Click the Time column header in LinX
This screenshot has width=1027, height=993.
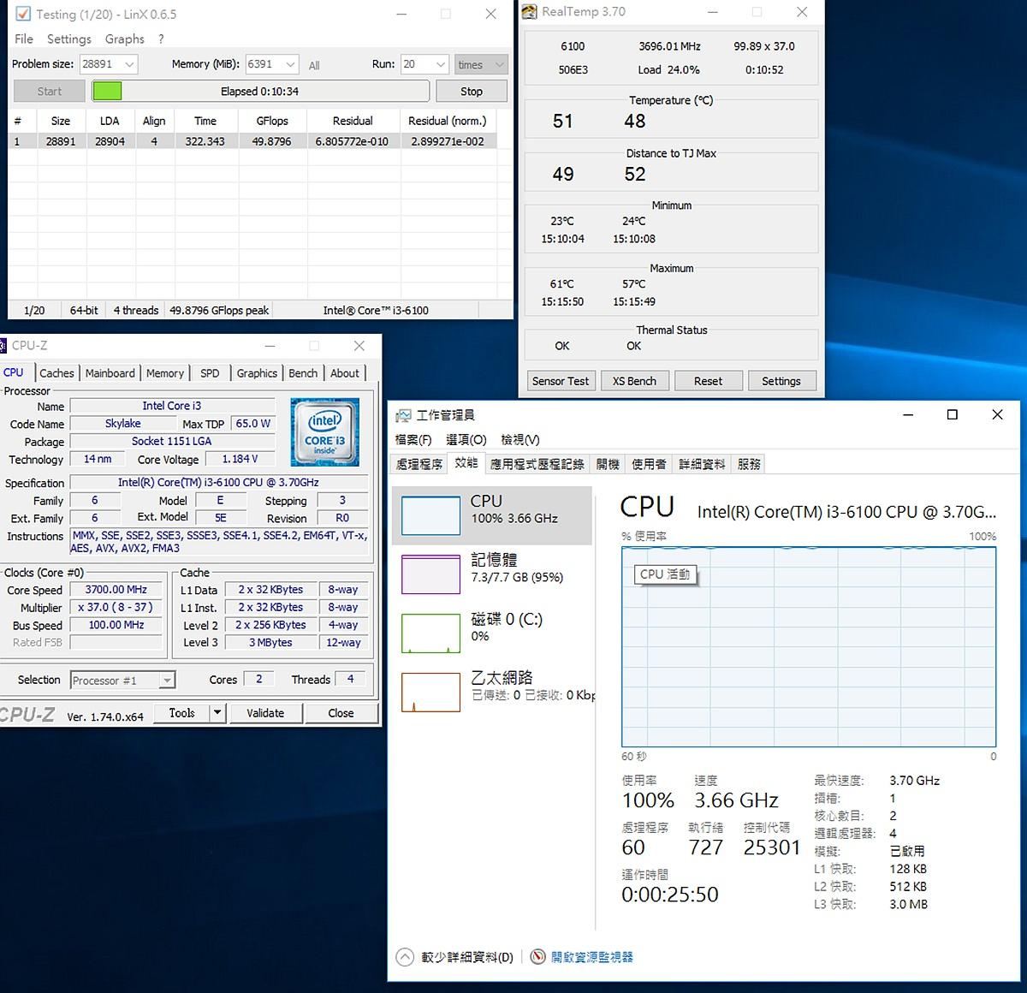coord(205,121)
